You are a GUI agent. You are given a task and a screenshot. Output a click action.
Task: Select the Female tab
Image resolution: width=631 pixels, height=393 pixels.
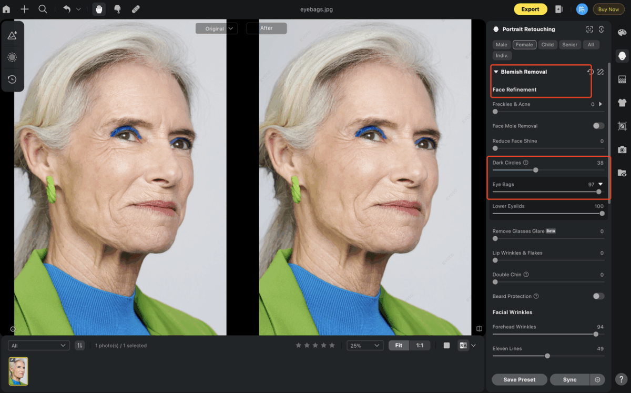point(524,45)
